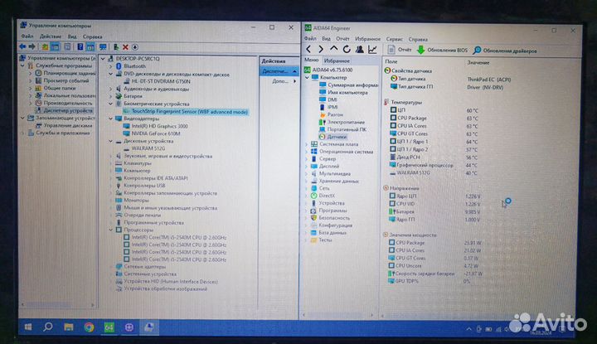Switch to Избранное tab in AIDA64 panel

[x=337, y=61]
